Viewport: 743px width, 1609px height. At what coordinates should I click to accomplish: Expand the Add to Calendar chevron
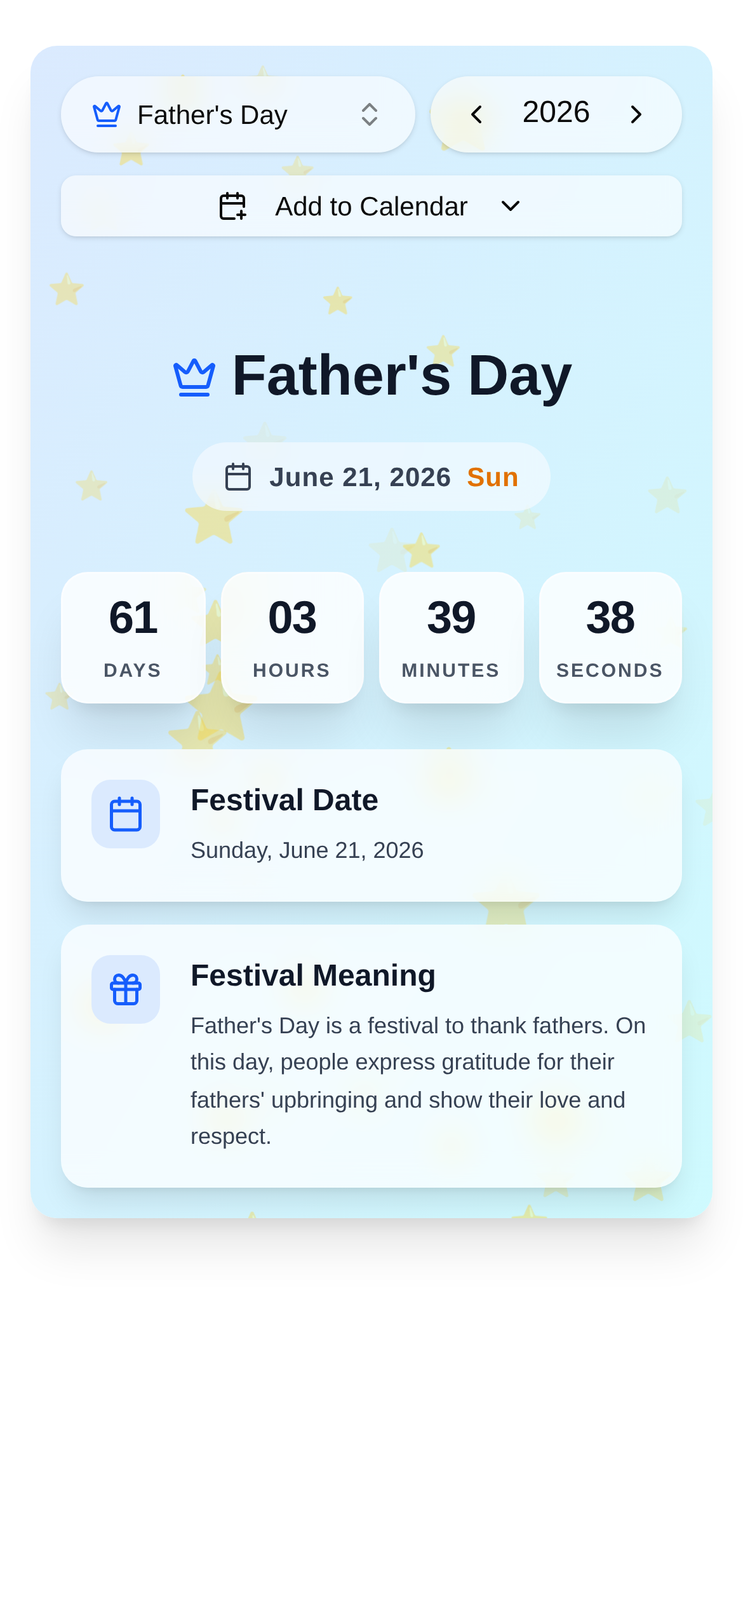pyautogui.click(x=511, y=207)
